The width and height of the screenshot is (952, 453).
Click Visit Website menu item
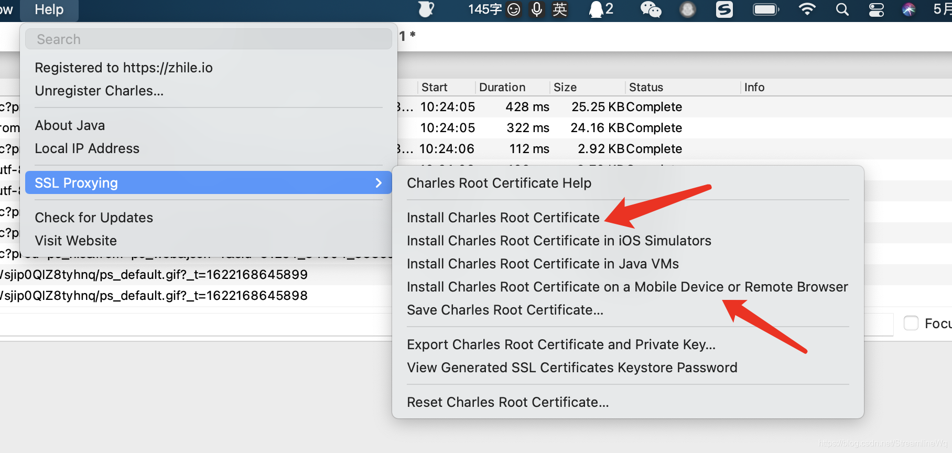pos(76,241)
